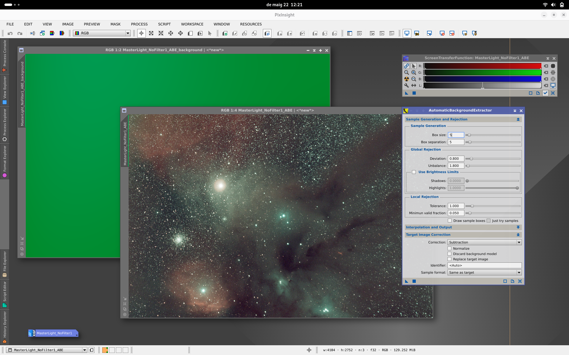Apply Auto Stretch with the radiation icon
569x355 pixels.
tap(407, 79)
